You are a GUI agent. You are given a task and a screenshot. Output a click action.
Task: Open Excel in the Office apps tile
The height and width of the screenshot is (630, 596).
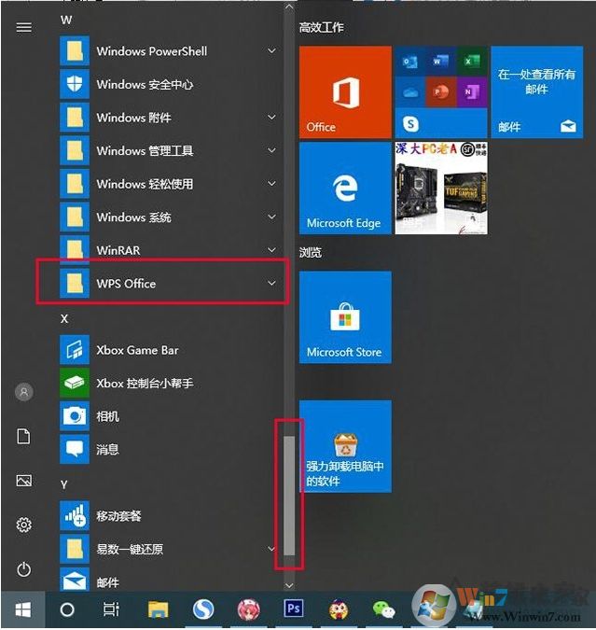(472, 62)
